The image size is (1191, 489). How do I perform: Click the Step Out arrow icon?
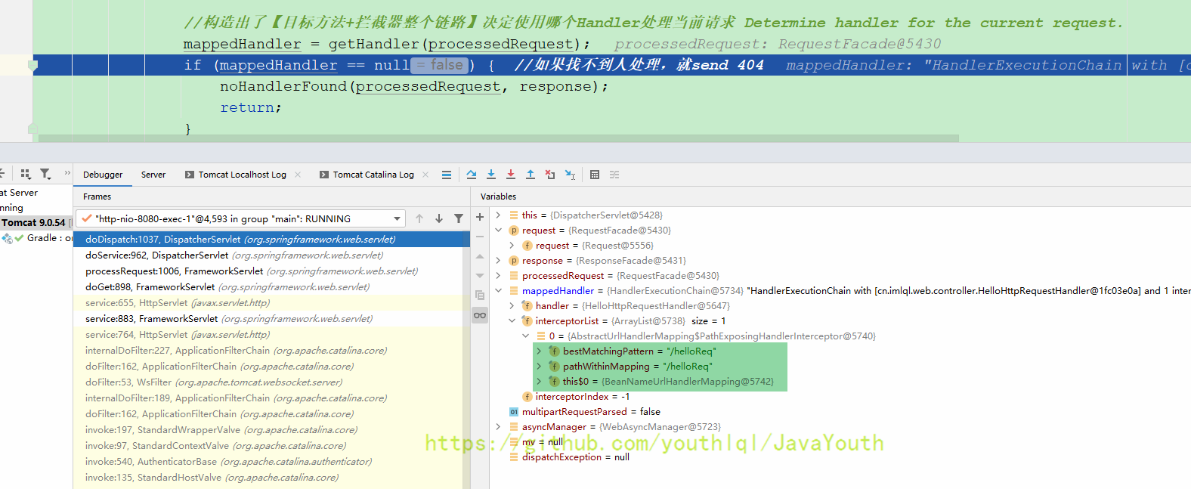point(531,175)
